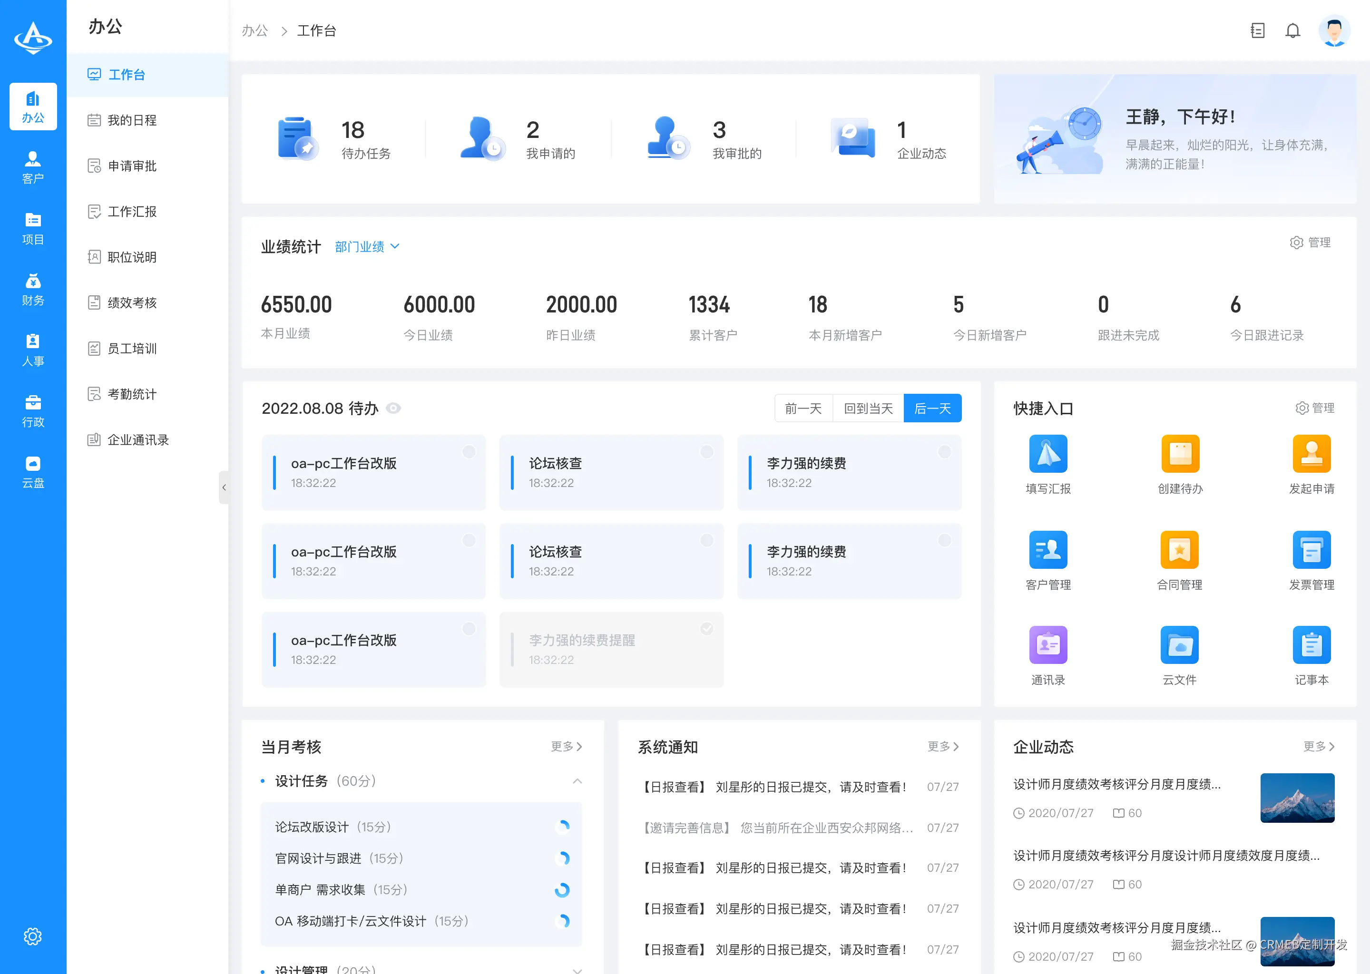Select the 后一天 tab above the todo list
This screenshot has height=974, width=1370.
coord(931,408)
